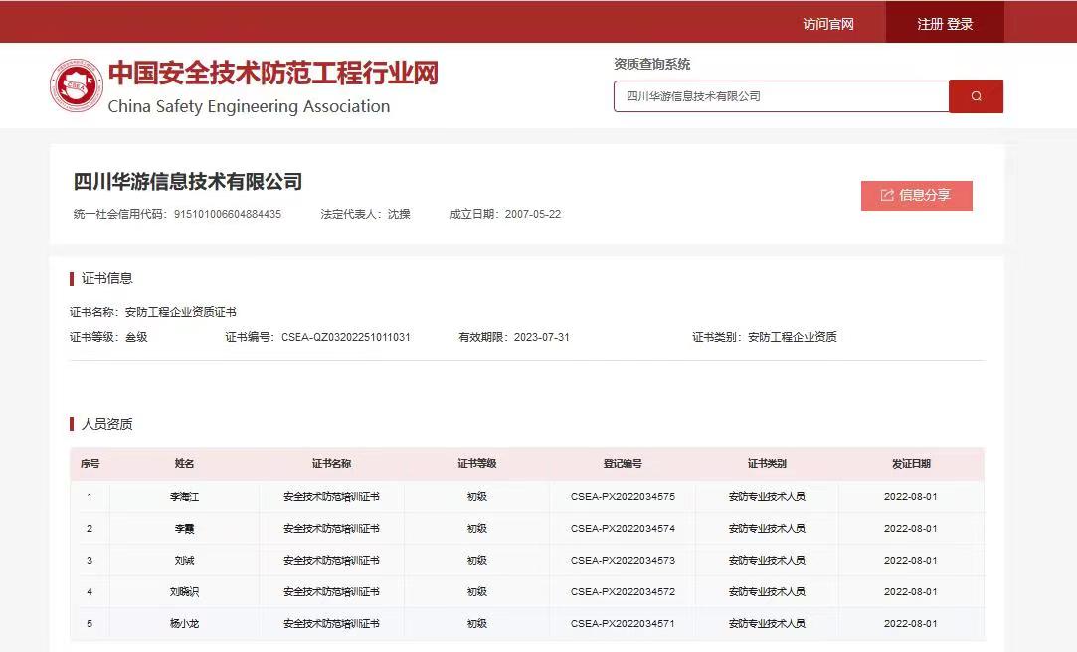
Task: Select name 李海江 in row 1
Action: (184, 496)
